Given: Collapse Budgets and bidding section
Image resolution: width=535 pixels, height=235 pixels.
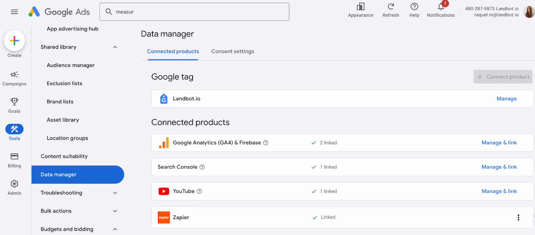Looking at the screenshot, I should pyautogui.click(x=115, y=229).
